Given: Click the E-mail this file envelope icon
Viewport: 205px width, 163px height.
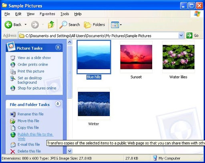Looking at the screenshot, I should point(13,145).
